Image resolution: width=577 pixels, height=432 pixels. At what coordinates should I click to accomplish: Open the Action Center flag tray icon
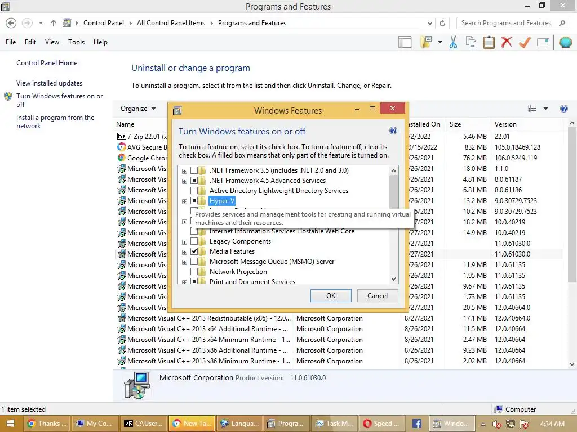click(524, 424)
